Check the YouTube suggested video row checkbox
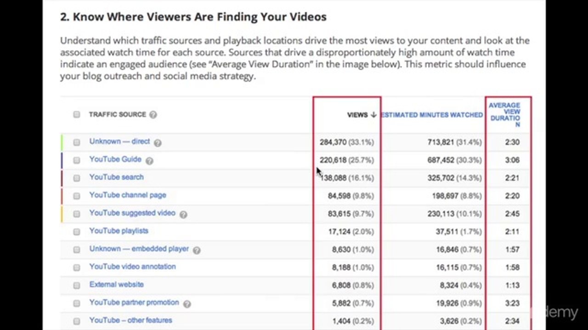The image size is (588, 330). click(x=77, y=214)
